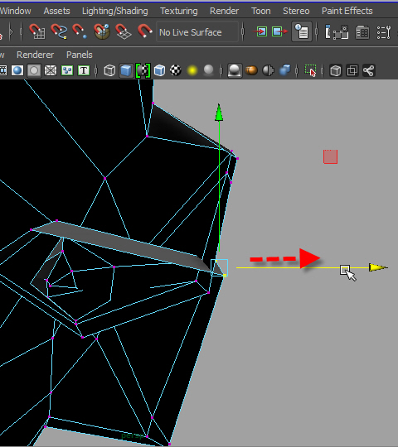The height and width of the screenshot is (447, 398).
Task: Toggle Depth of Field blue cubes icon
Action: click(284, 70)
